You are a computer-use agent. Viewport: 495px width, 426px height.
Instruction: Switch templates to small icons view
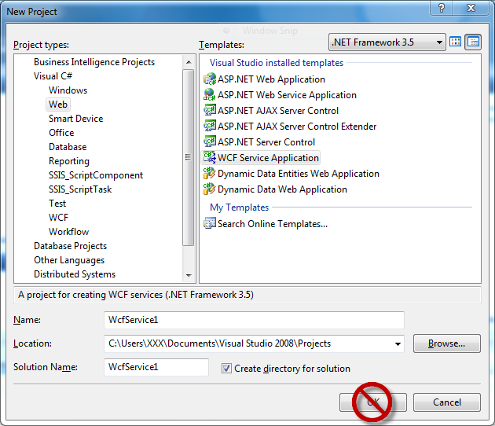pos(473,42)
